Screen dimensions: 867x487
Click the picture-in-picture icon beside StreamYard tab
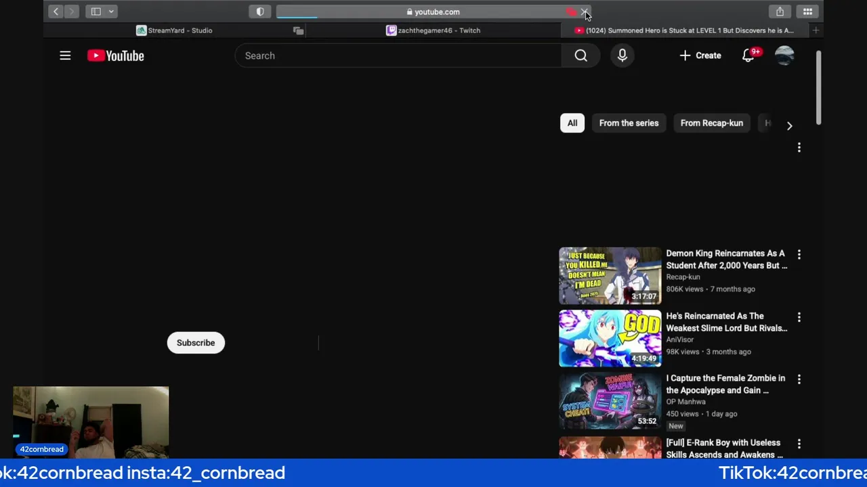click(x=298, y=30)
